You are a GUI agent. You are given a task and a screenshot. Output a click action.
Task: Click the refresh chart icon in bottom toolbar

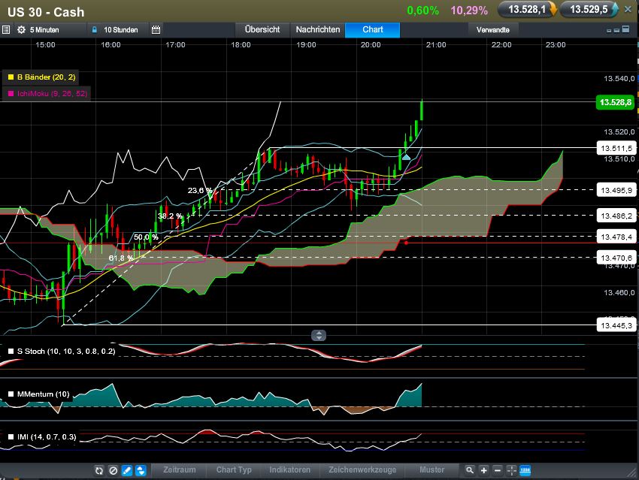pos(98,470)
